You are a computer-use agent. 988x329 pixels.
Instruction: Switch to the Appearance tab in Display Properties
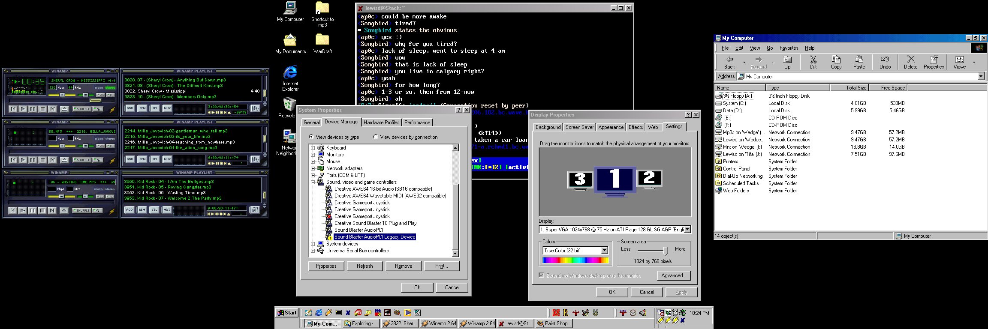point(611,127)
